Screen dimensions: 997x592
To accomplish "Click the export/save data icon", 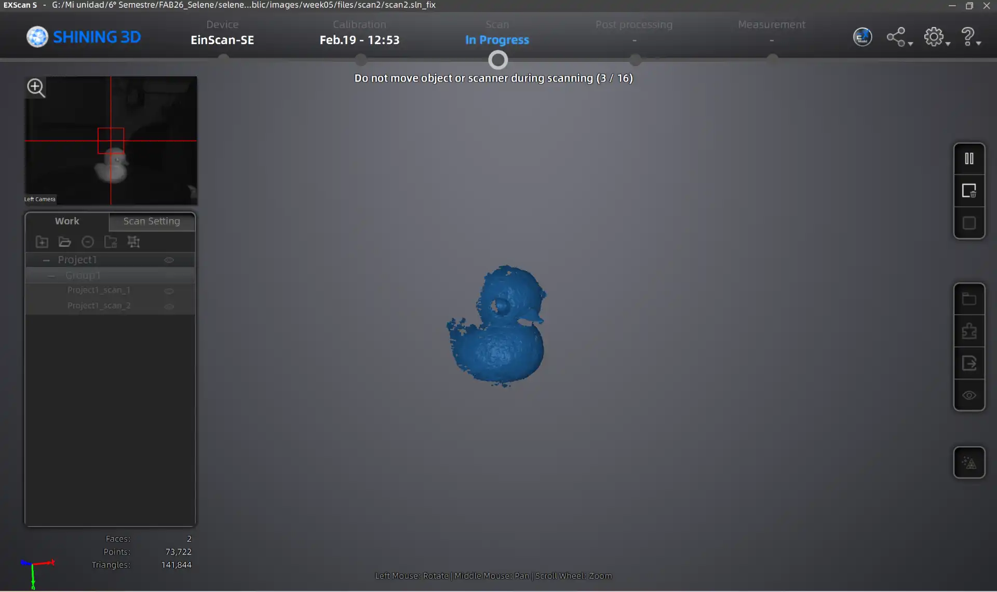I will pos(969,363).
